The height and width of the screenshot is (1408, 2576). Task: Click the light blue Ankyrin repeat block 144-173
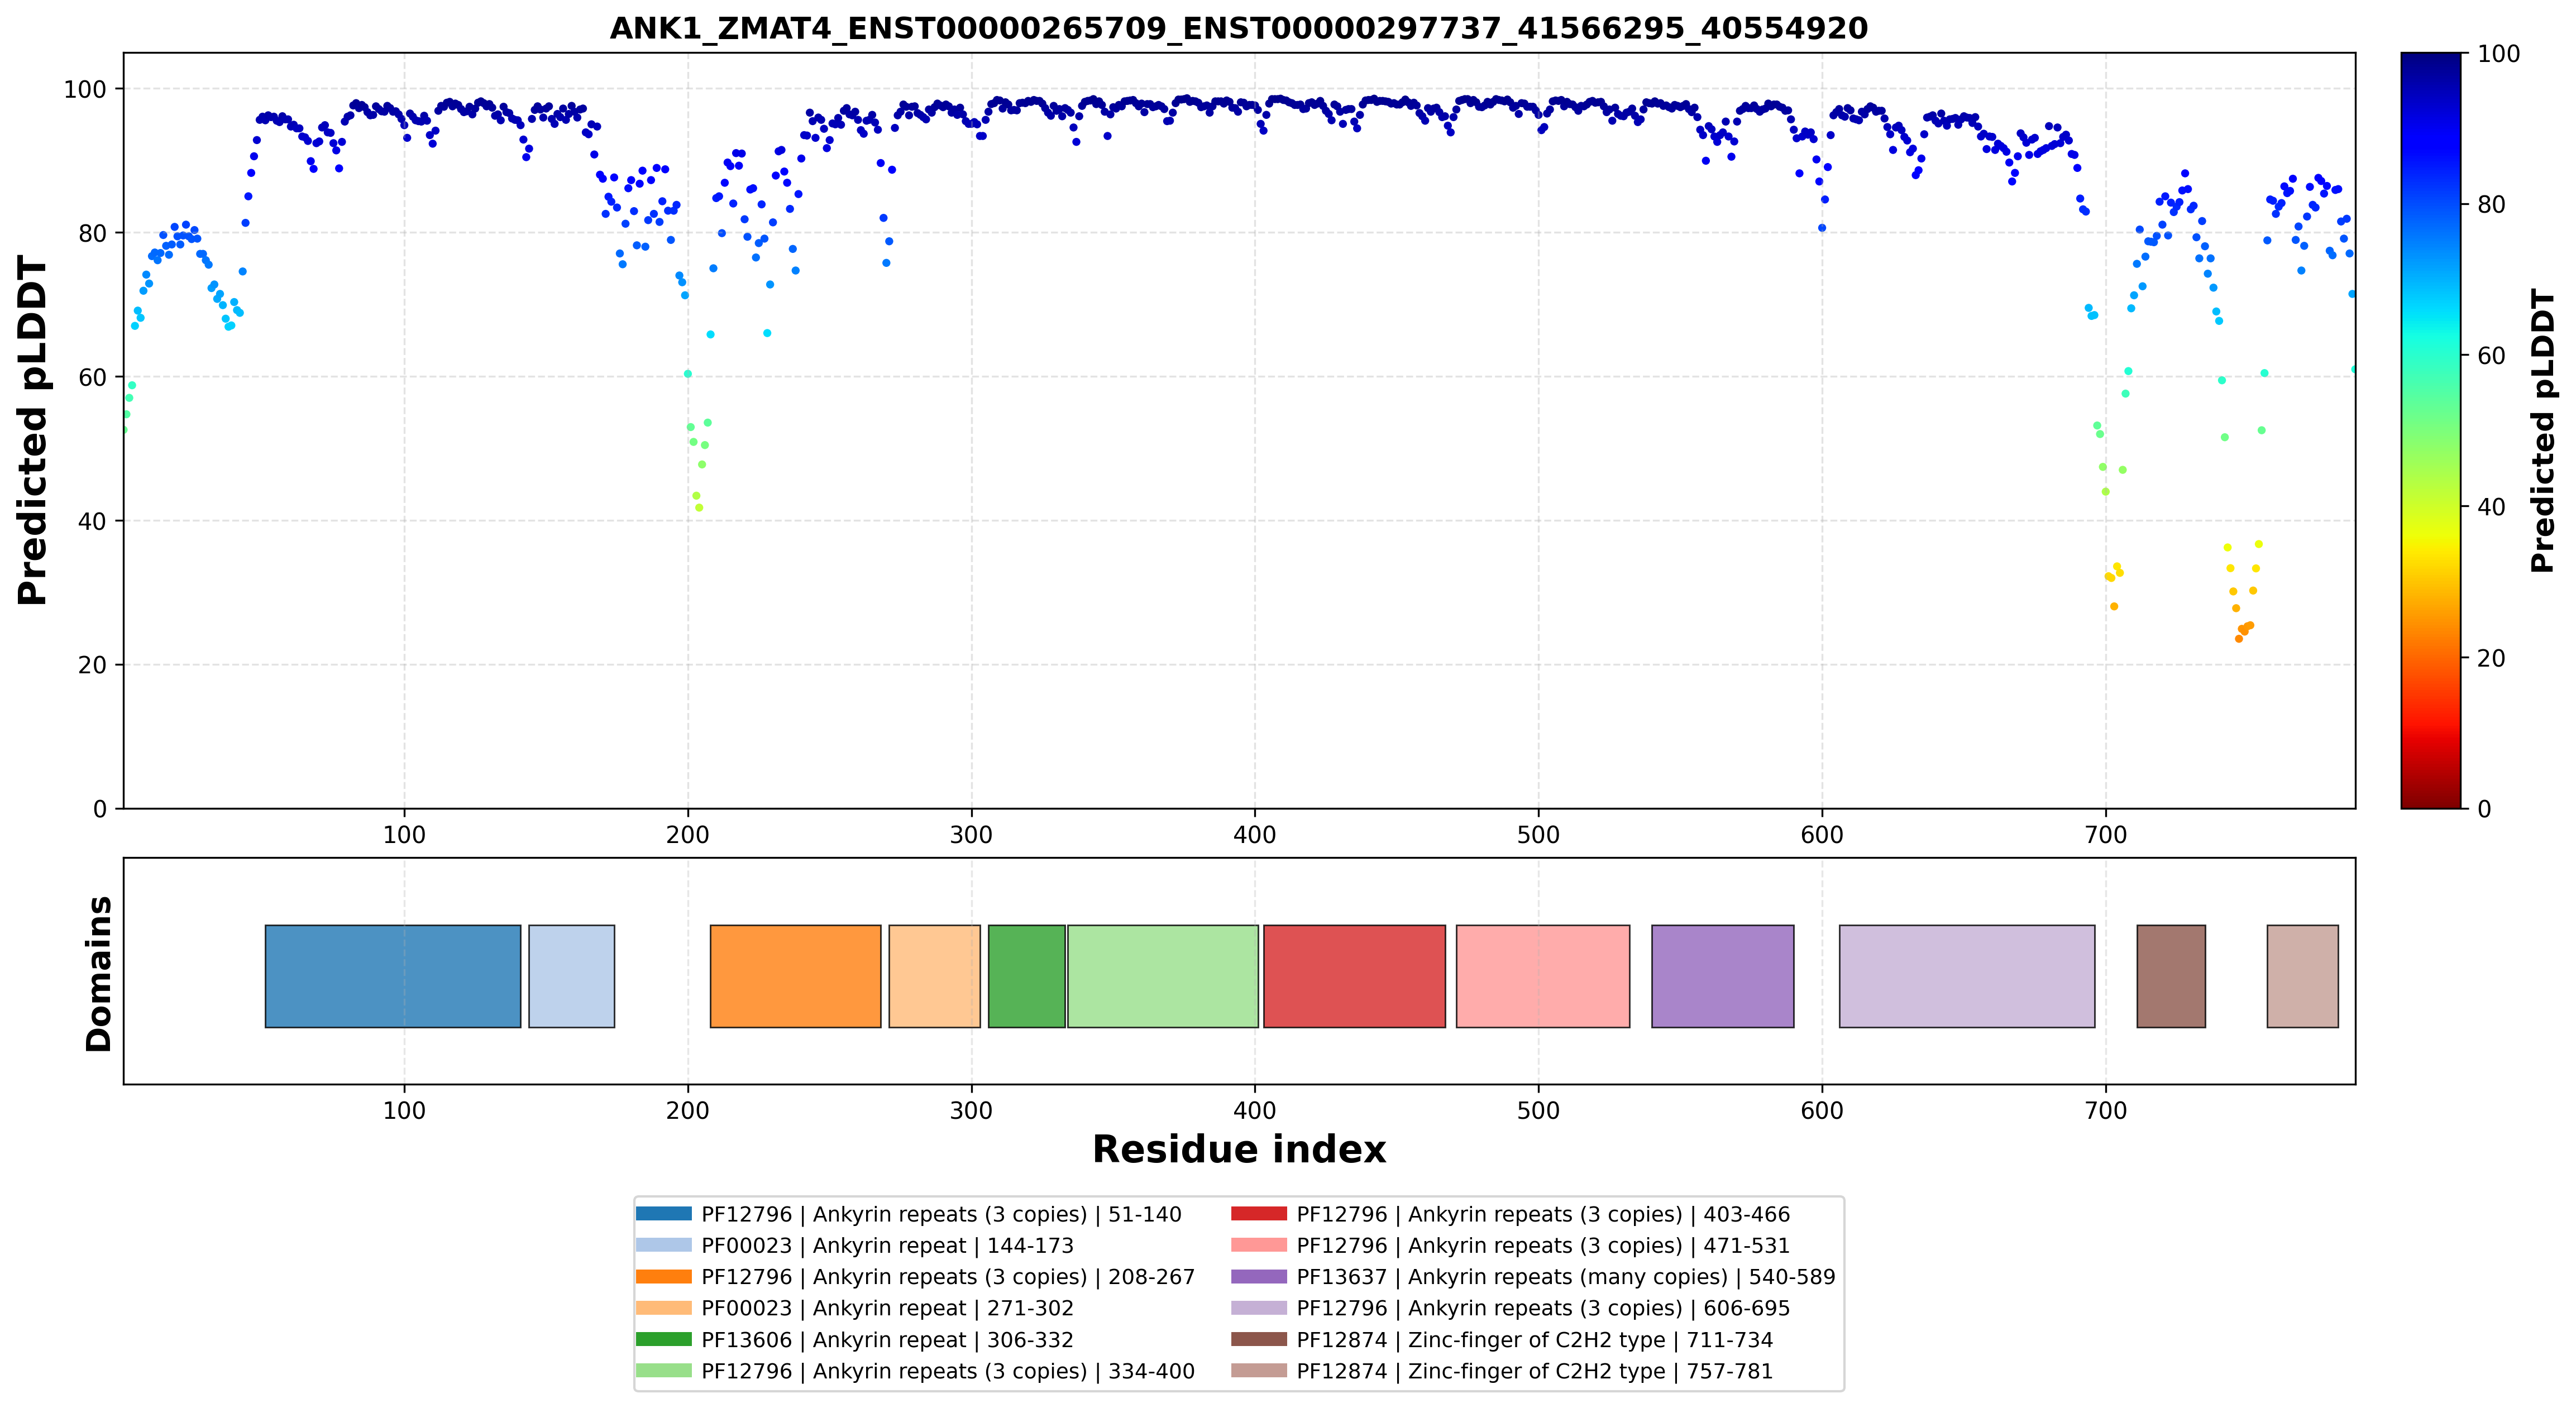point(572,976)
